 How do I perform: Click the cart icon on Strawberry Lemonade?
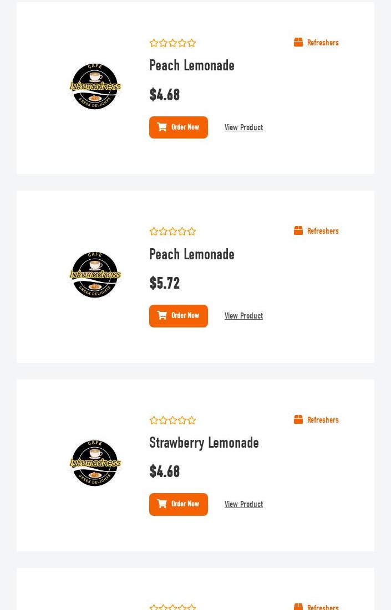(162, 504)
